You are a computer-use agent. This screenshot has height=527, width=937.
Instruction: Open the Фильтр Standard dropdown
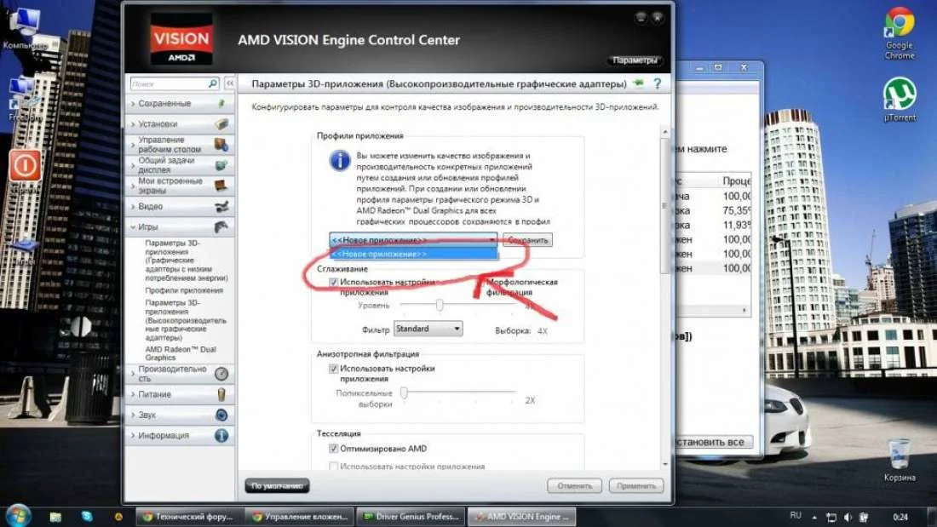428,329
